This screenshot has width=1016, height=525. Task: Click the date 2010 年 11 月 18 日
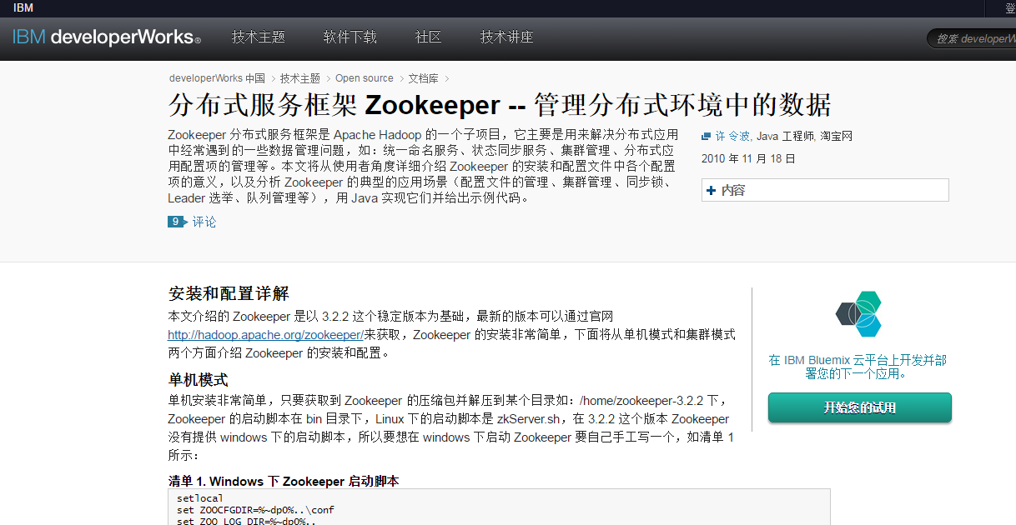[x=748, y=158]
